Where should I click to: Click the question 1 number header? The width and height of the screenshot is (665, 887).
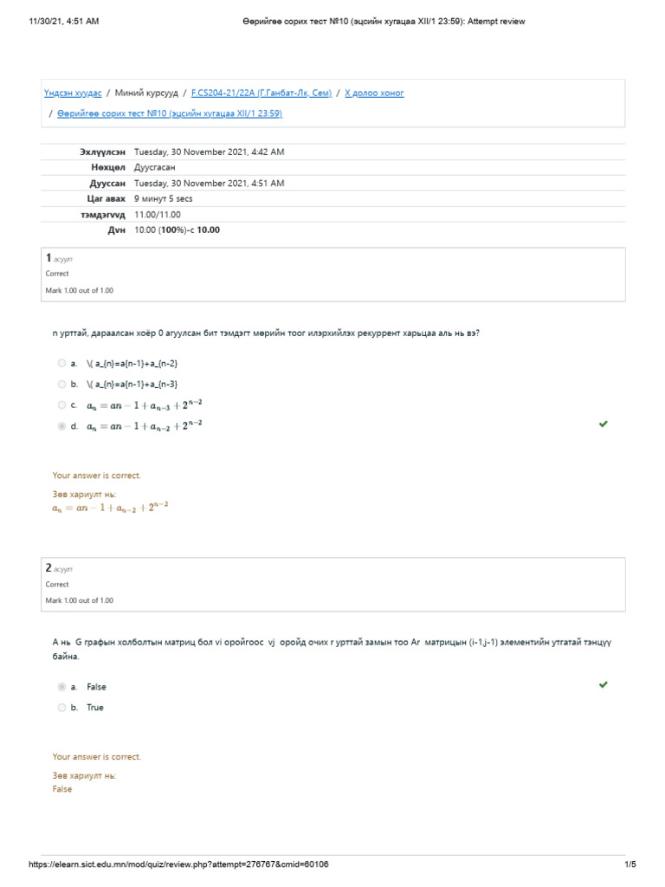(49, 258)
